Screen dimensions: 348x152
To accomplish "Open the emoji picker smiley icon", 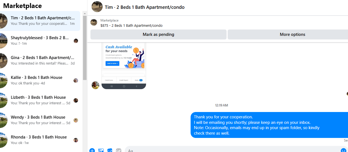I will click(x=343, y=150).
